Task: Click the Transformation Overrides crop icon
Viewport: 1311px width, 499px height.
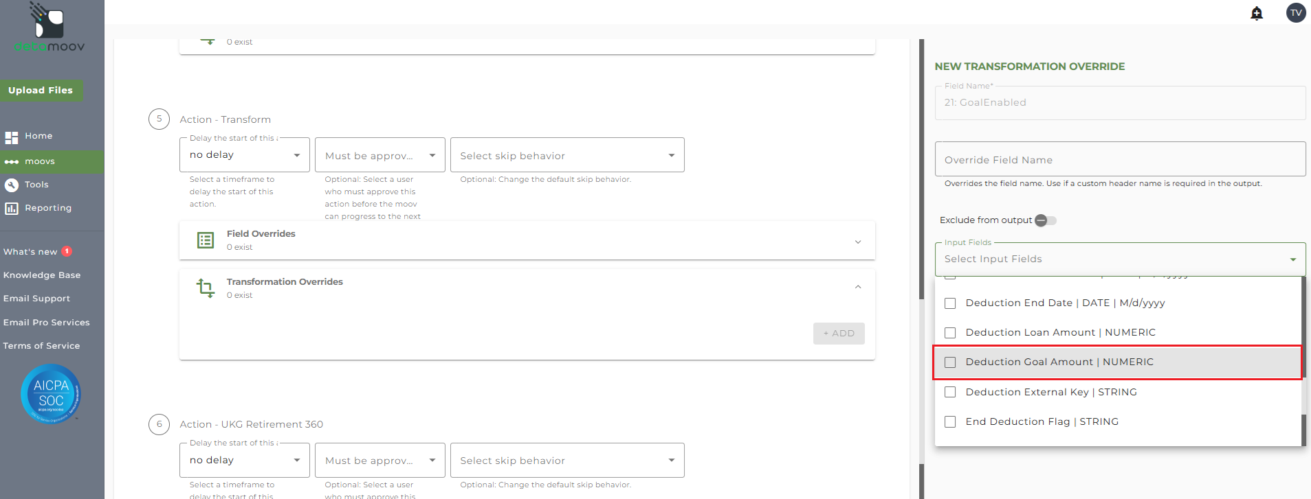Action: click(x=206, y=288)
